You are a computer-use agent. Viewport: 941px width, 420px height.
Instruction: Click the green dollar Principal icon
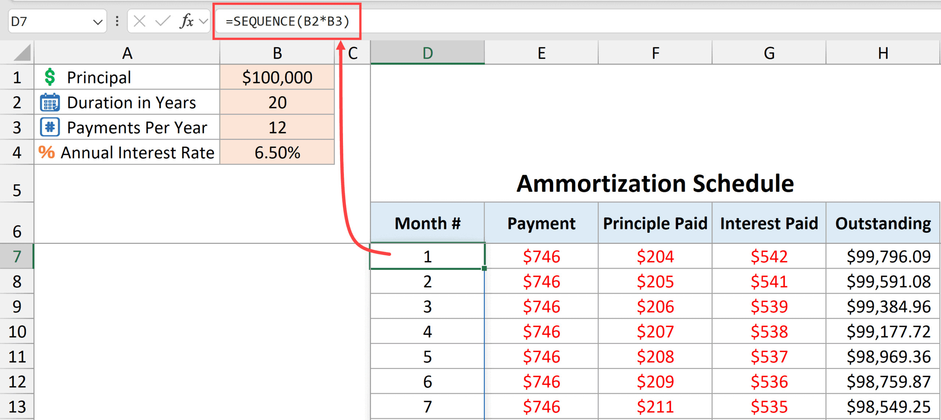50,77
